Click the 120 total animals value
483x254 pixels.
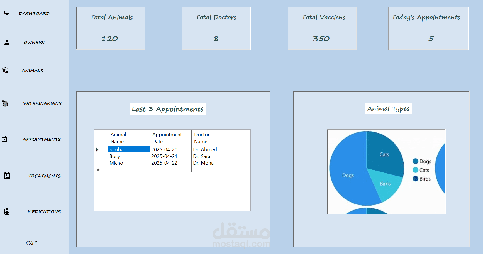pyautogui.click(x=109, y=39)
